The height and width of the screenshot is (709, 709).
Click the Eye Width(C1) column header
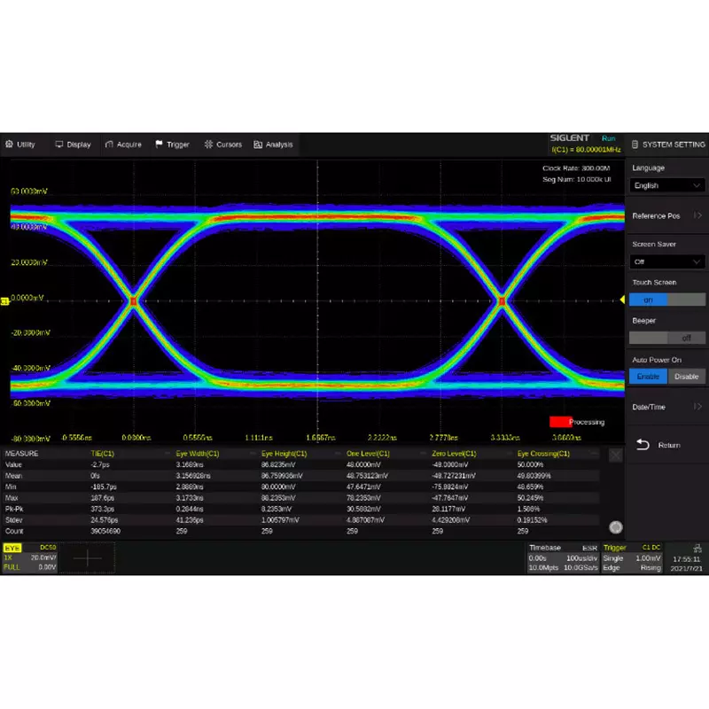[197, 454]
